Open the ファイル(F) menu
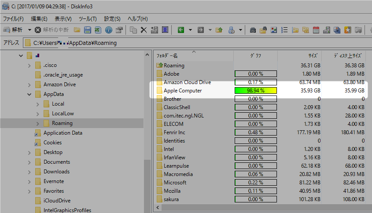The width and height of the screenshot is (372, 213). pos(13,19)
